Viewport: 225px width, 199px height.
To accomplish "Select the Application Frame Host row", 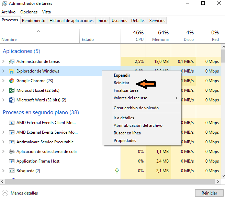I will [111, 161].
